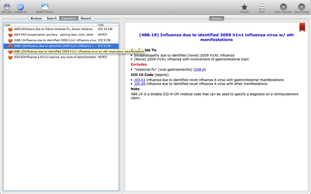Image resolution: width=311 pixels, height=194 pixels.
Task: Click the Clear History icon
Action: pos(302,7)
